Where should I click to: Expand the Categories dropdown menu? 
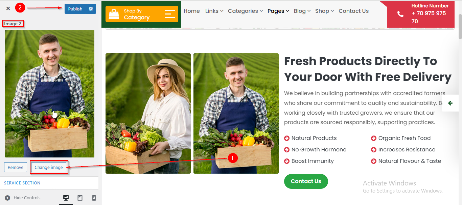click(245, 11)
